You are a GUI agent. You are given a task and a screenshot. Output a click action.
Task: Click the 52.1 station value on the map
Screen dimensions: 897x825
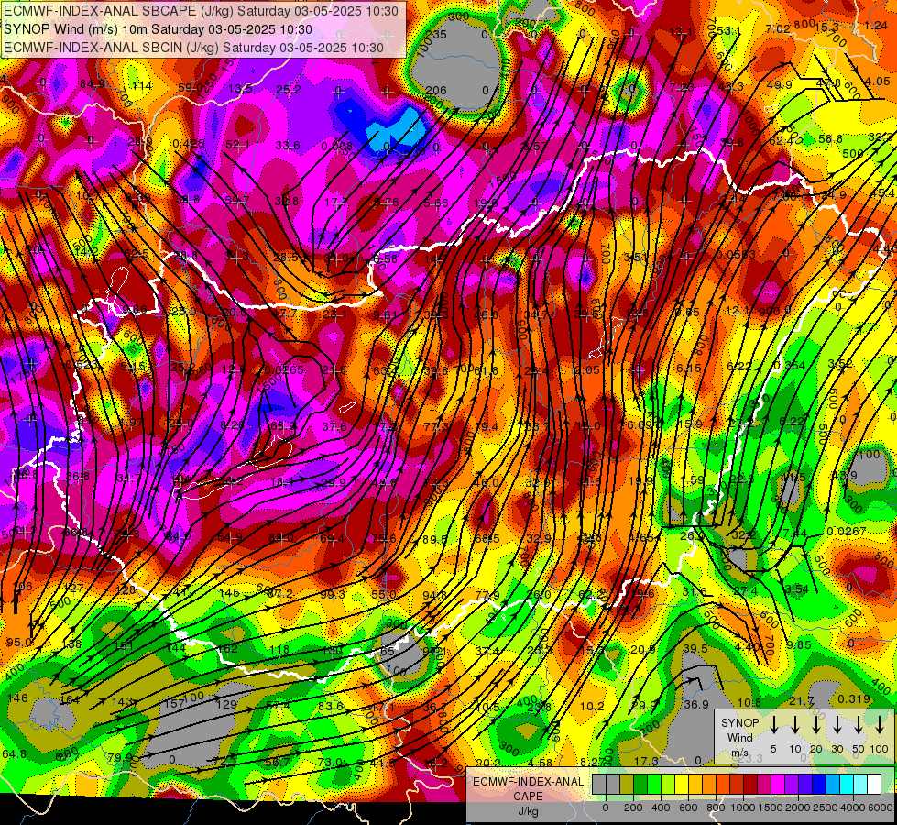(236, 145)
